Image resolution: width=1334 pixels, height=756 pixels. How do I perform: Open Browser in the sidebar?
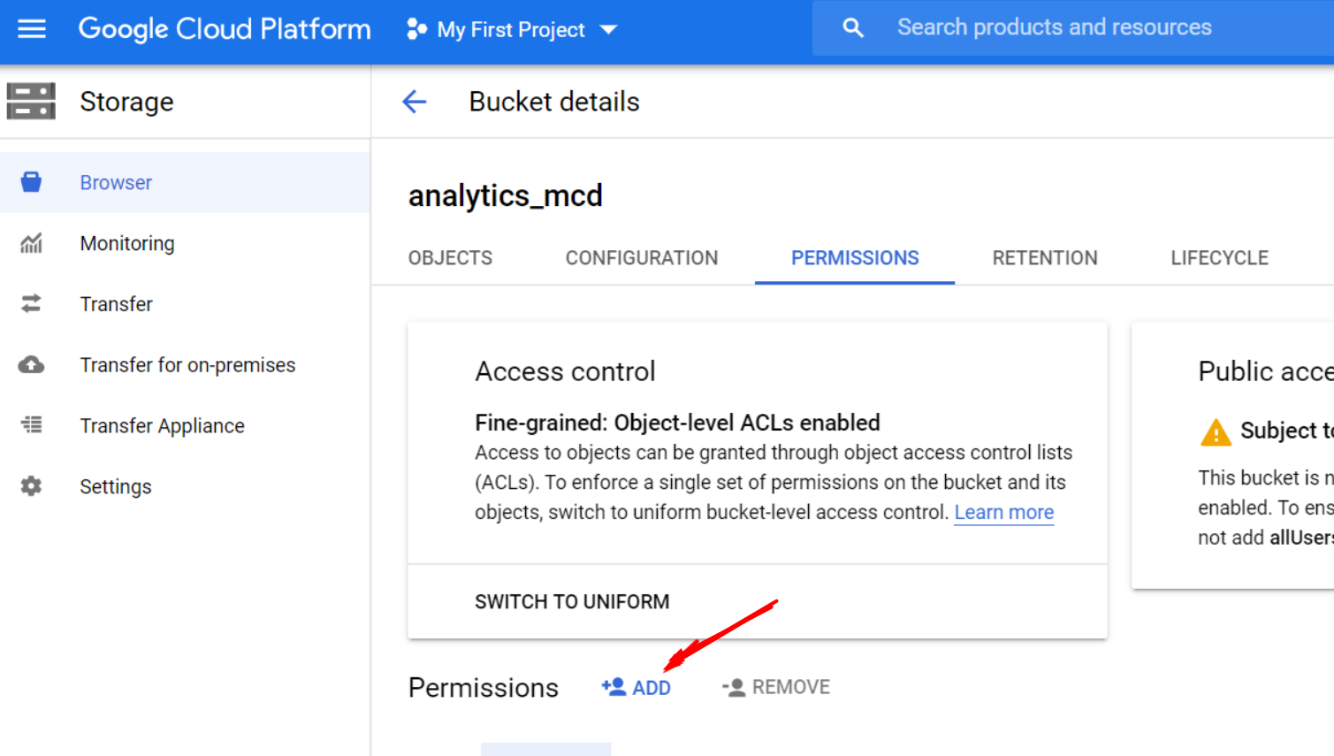(185, 182)
